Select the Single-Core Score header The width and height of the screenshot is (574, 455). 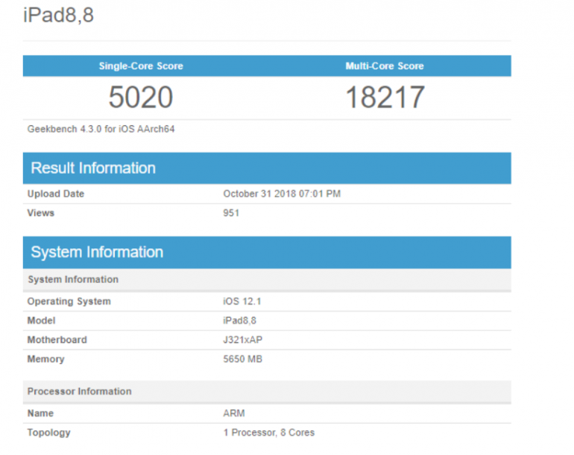click(141, 66)
